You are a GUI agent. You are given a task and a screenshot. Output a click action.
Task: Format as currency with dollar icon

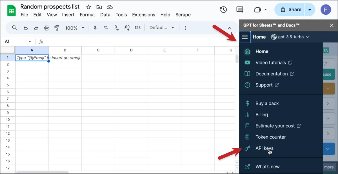pyautogui.click(x=95, y=28)
